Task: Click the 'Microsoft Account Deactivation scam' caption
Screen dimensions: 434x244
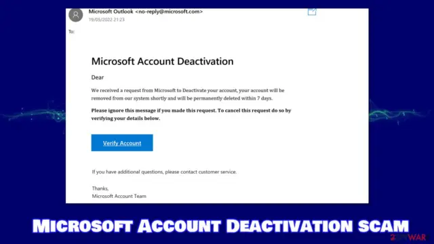Action: pyautogui.click(x=220, y=226)
